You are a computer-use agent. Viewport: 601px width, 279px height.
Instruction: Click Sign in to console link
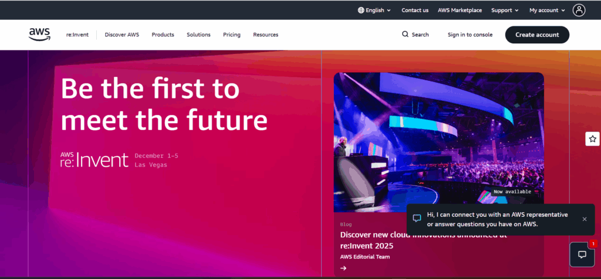click(x=470, y=35)
